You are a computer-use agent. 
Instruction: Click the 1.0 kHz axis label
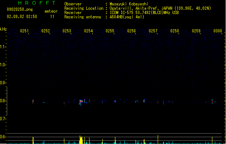click(3, 65)
